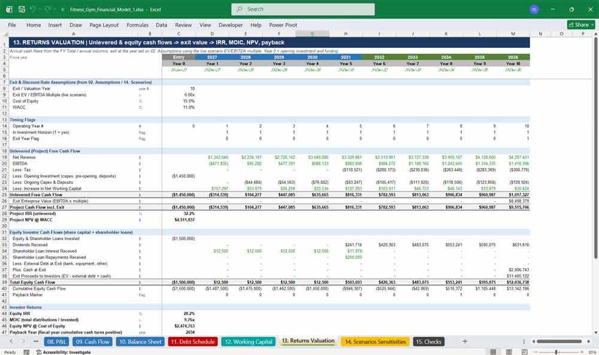Select column G header
The height and width of the screenshot is (355, 599).
tap(312, 34)
